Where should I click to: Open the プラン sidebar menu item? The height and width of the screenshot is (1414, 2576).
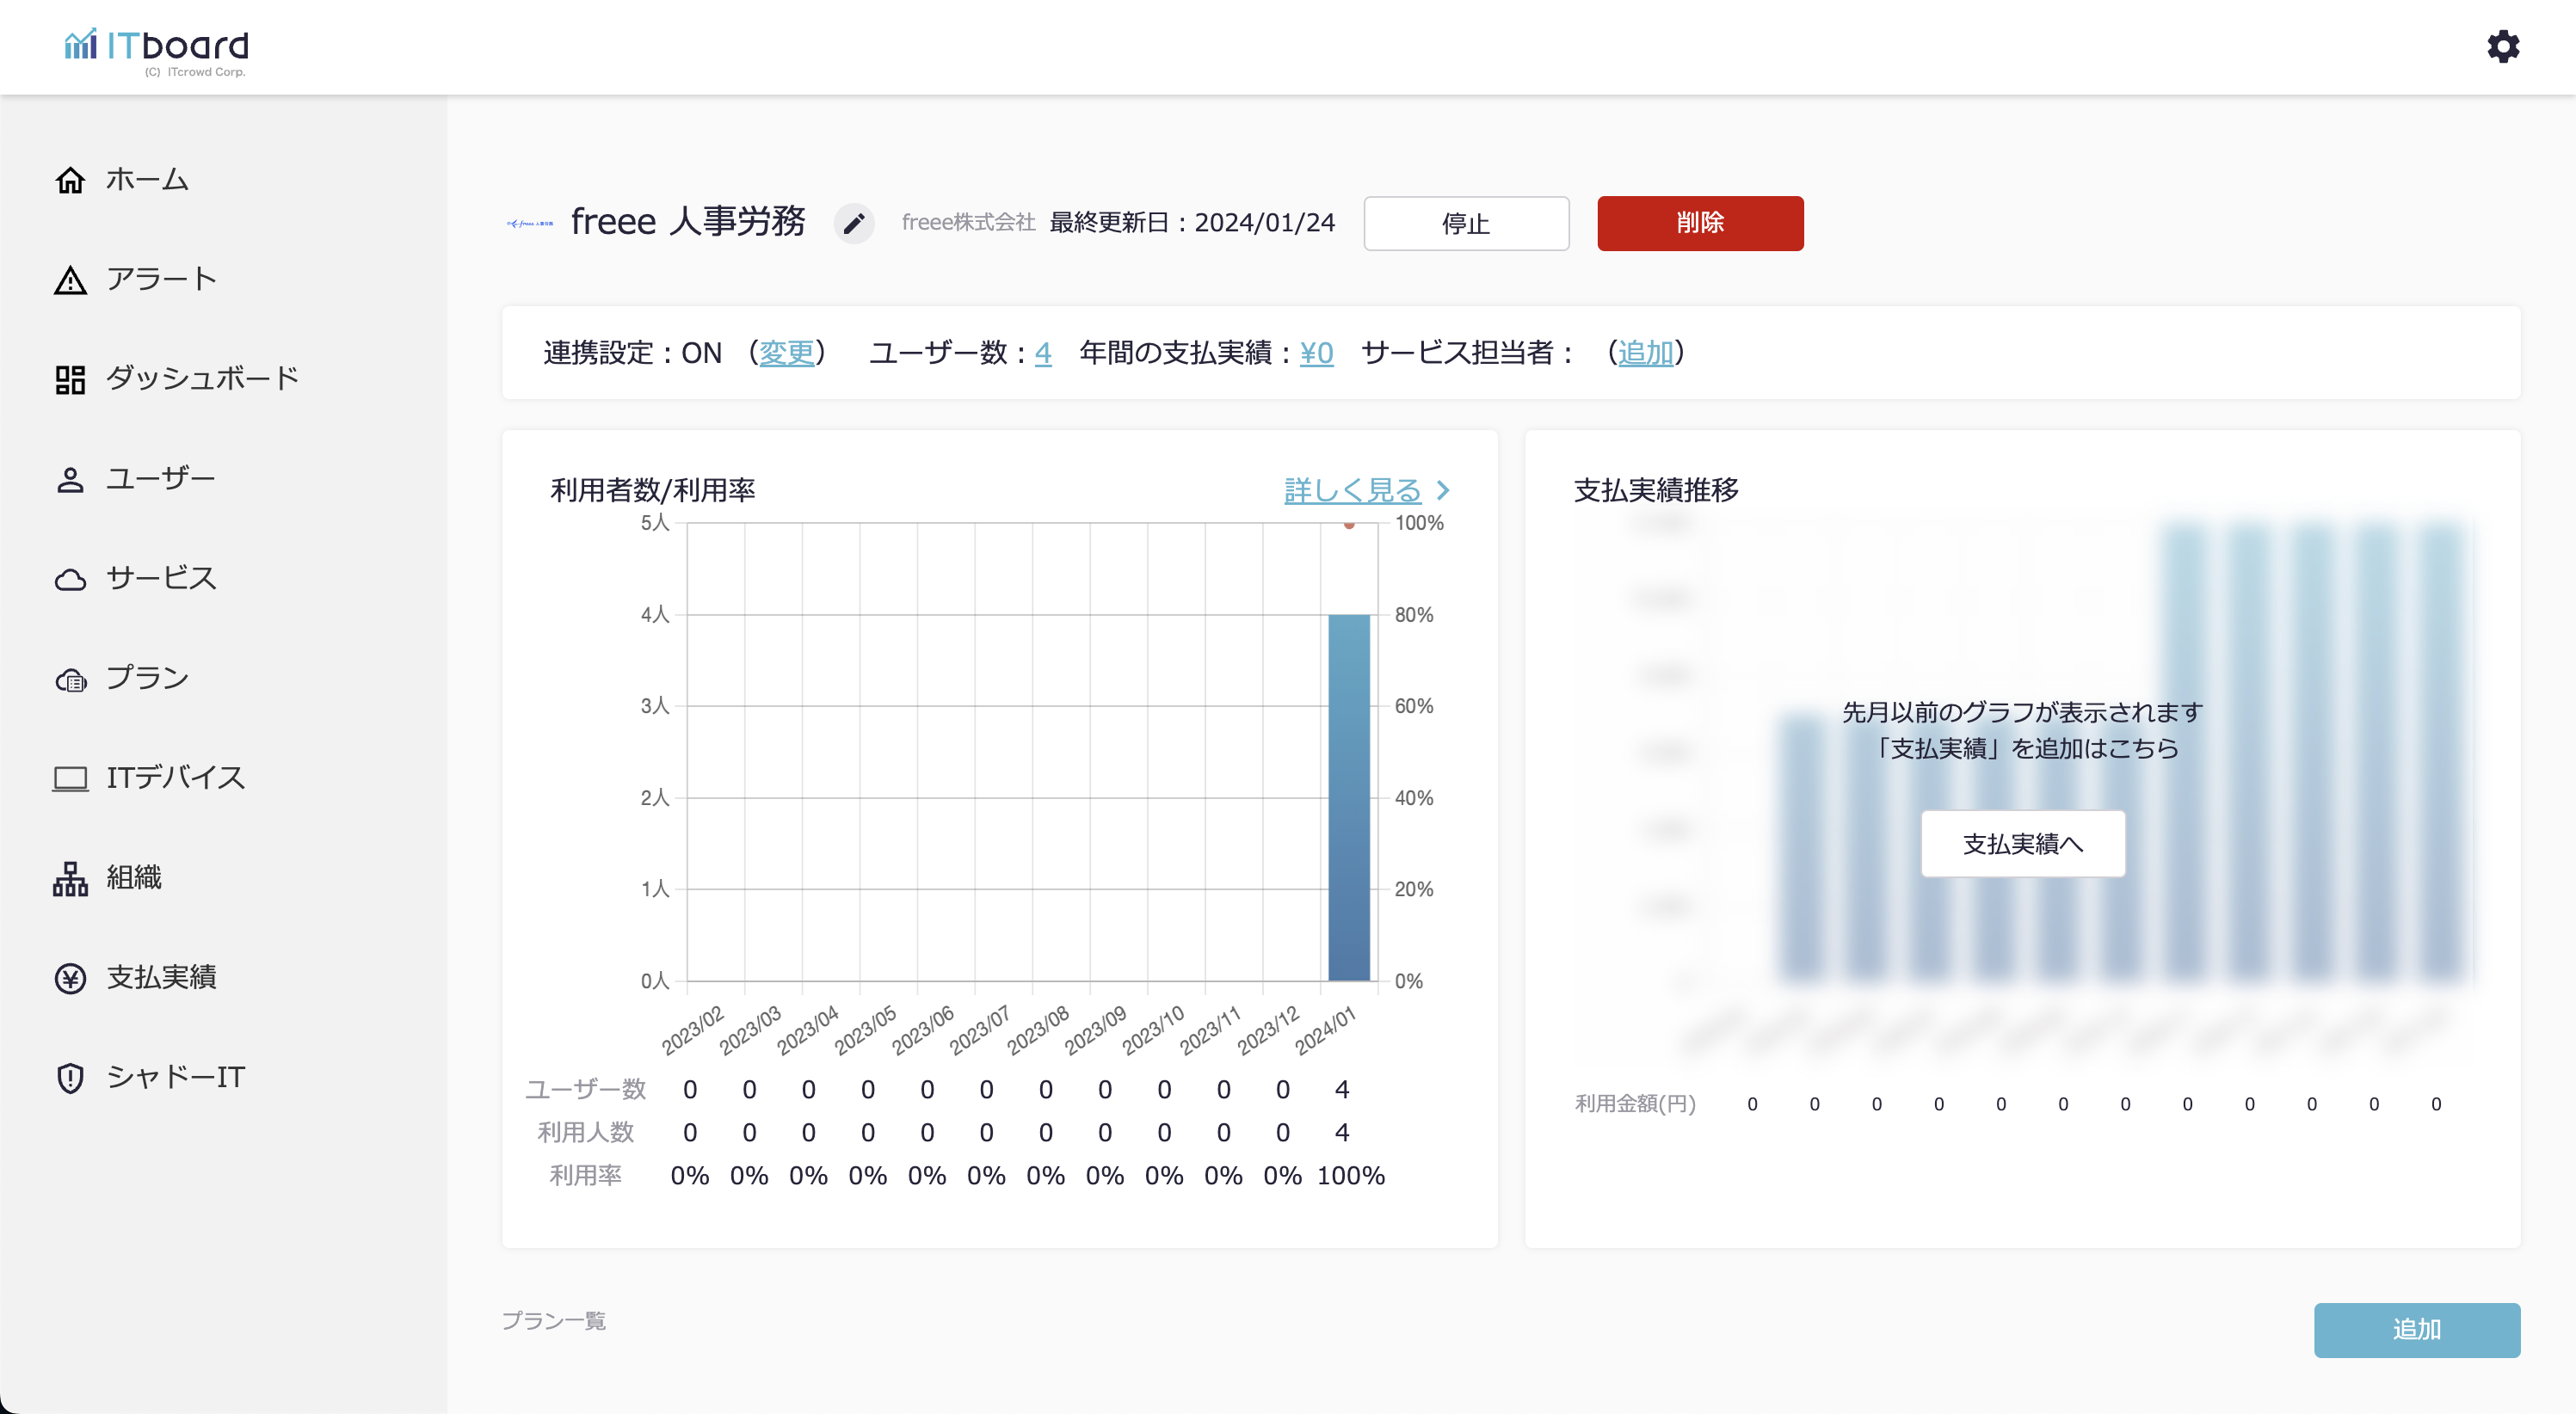(x=146, y=678)
